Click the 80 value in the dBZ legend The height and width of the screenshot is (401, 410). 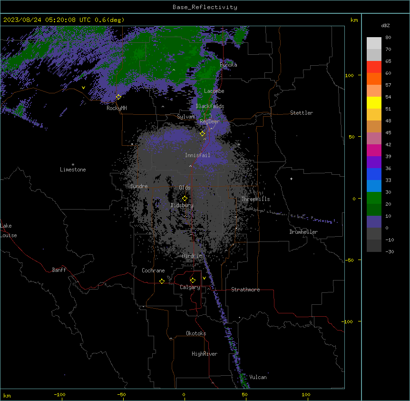[x=388, y=38]
